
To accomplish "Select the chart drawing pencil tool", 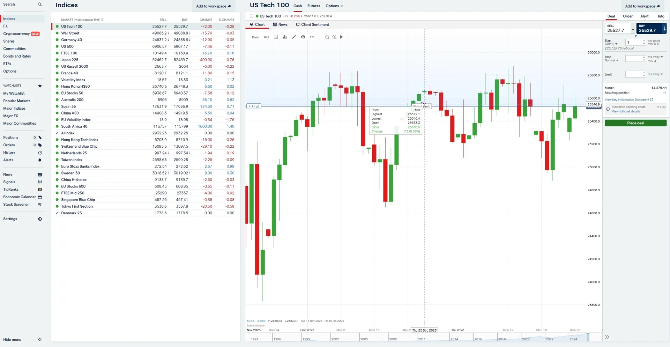I will (294, 37).
